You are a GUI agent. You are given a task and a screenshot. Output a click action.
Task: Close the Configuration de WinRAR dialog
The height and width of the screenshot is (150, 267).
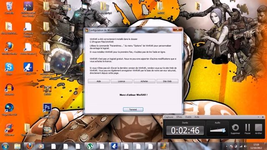[178, 30]
